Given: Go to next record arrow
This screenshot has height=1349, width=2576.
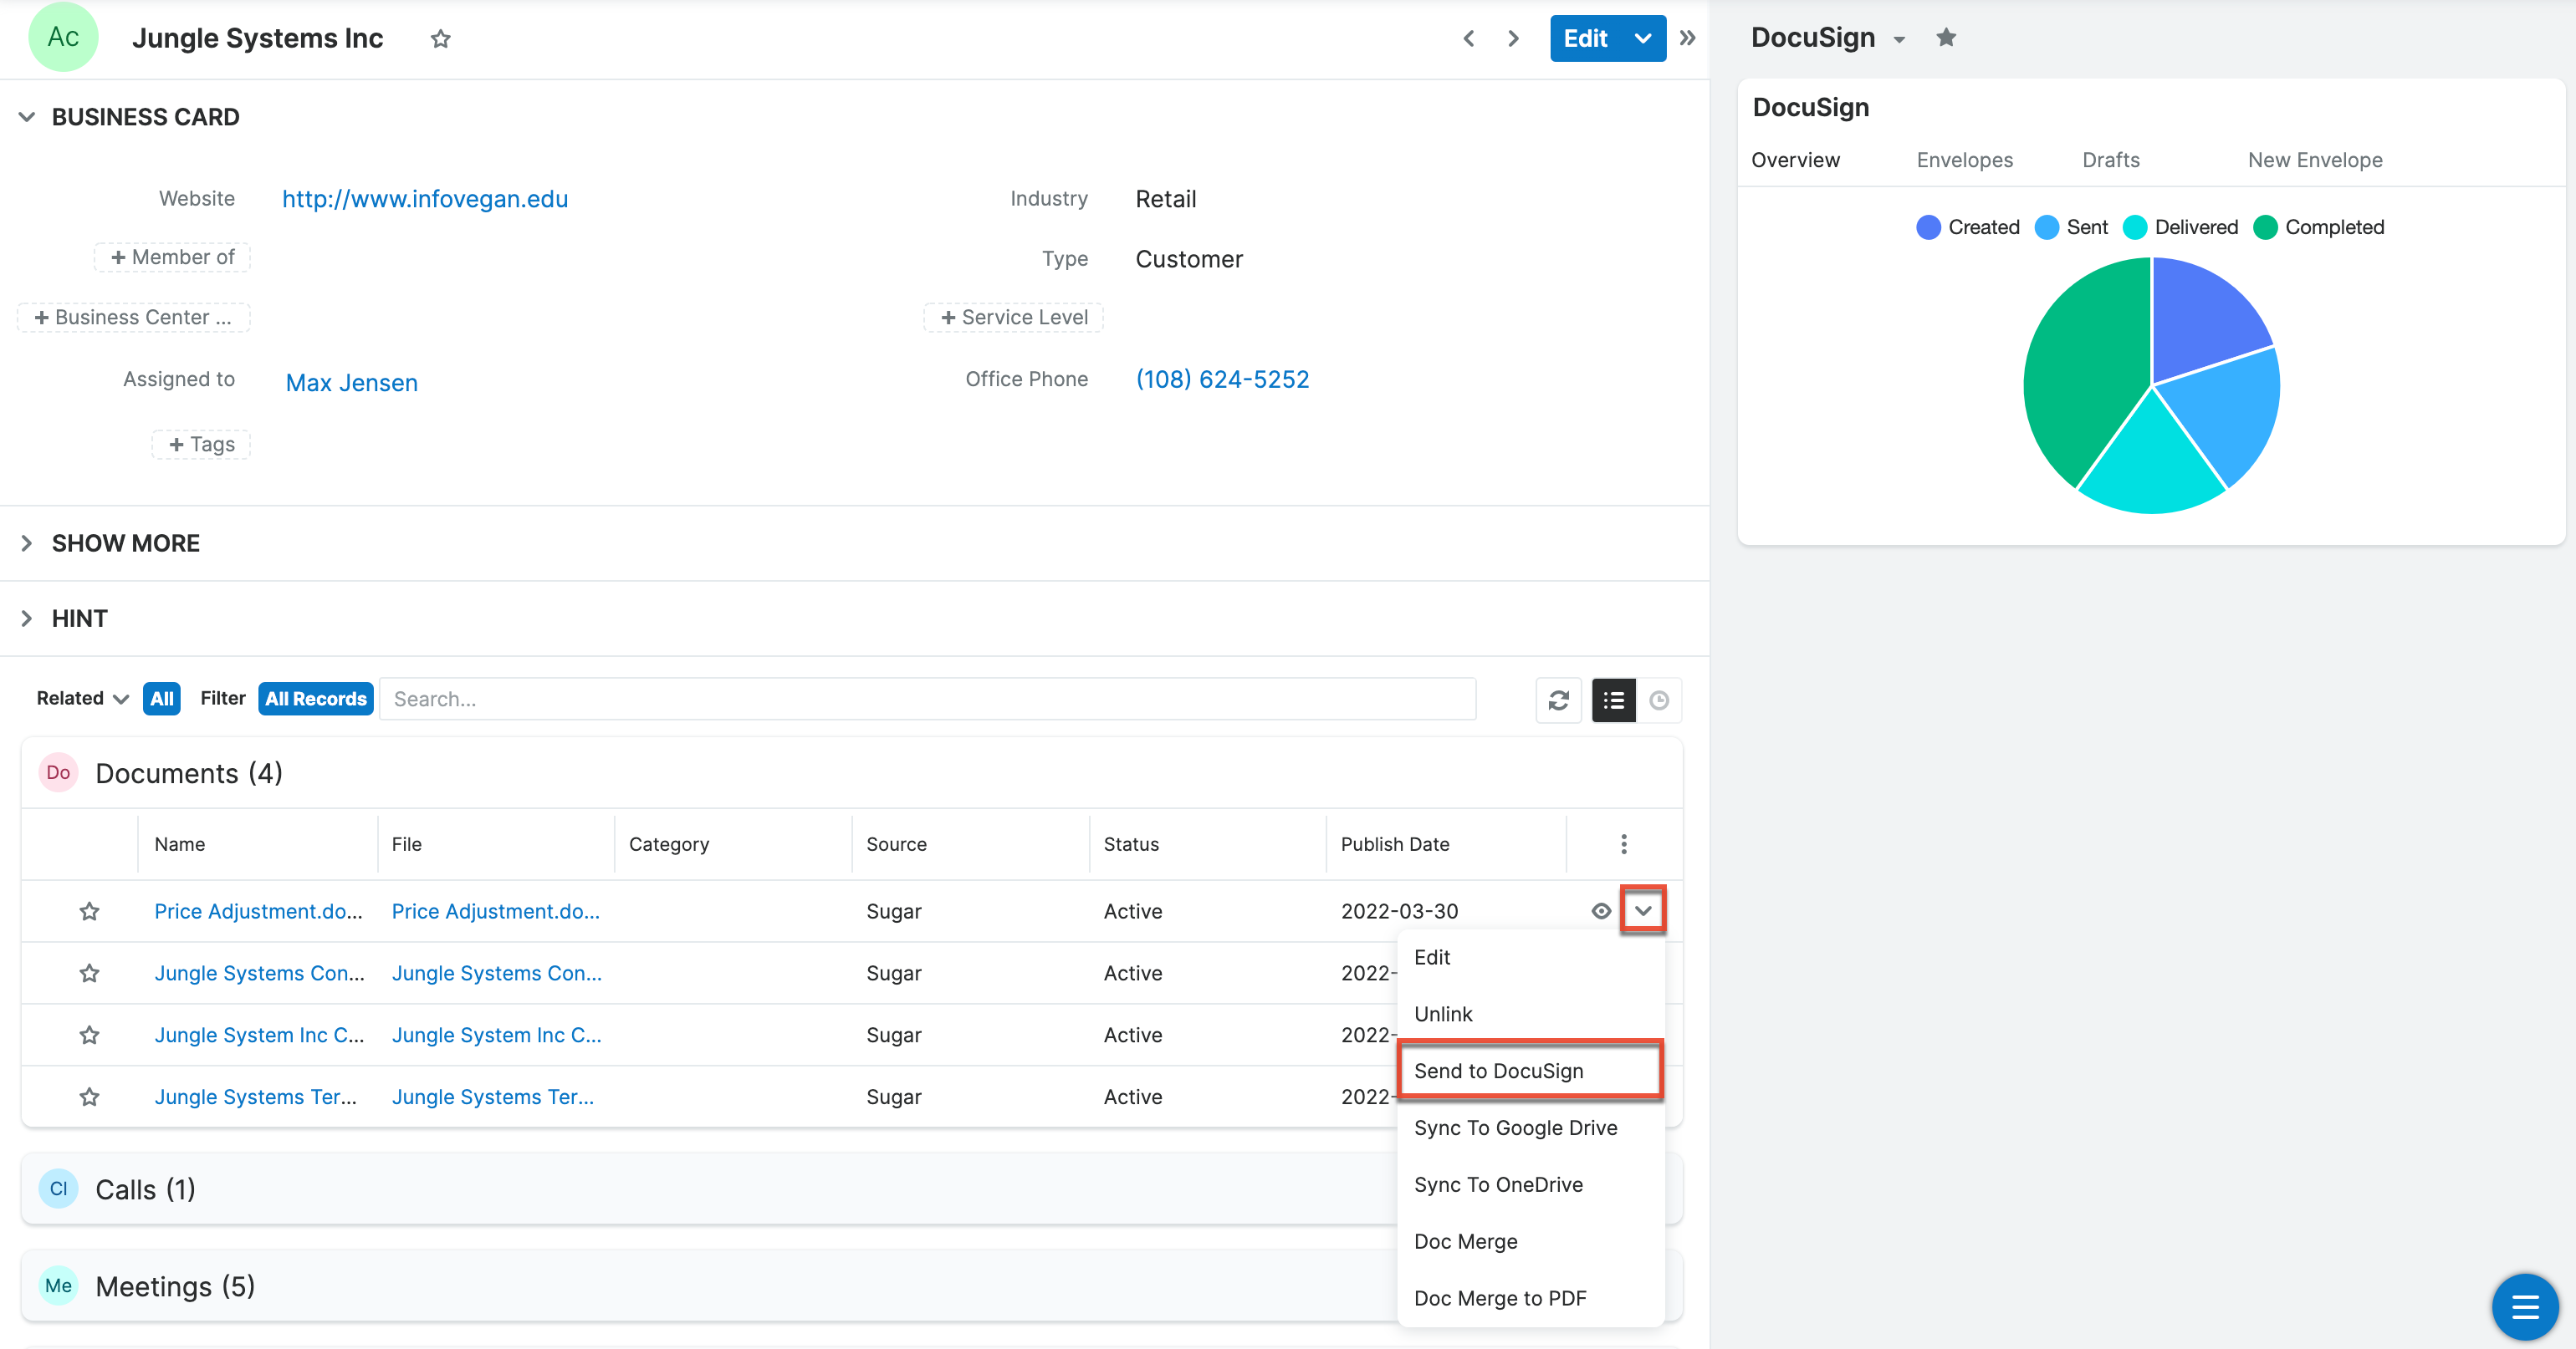Looking at the screenshot, I should click(1513, 39).
